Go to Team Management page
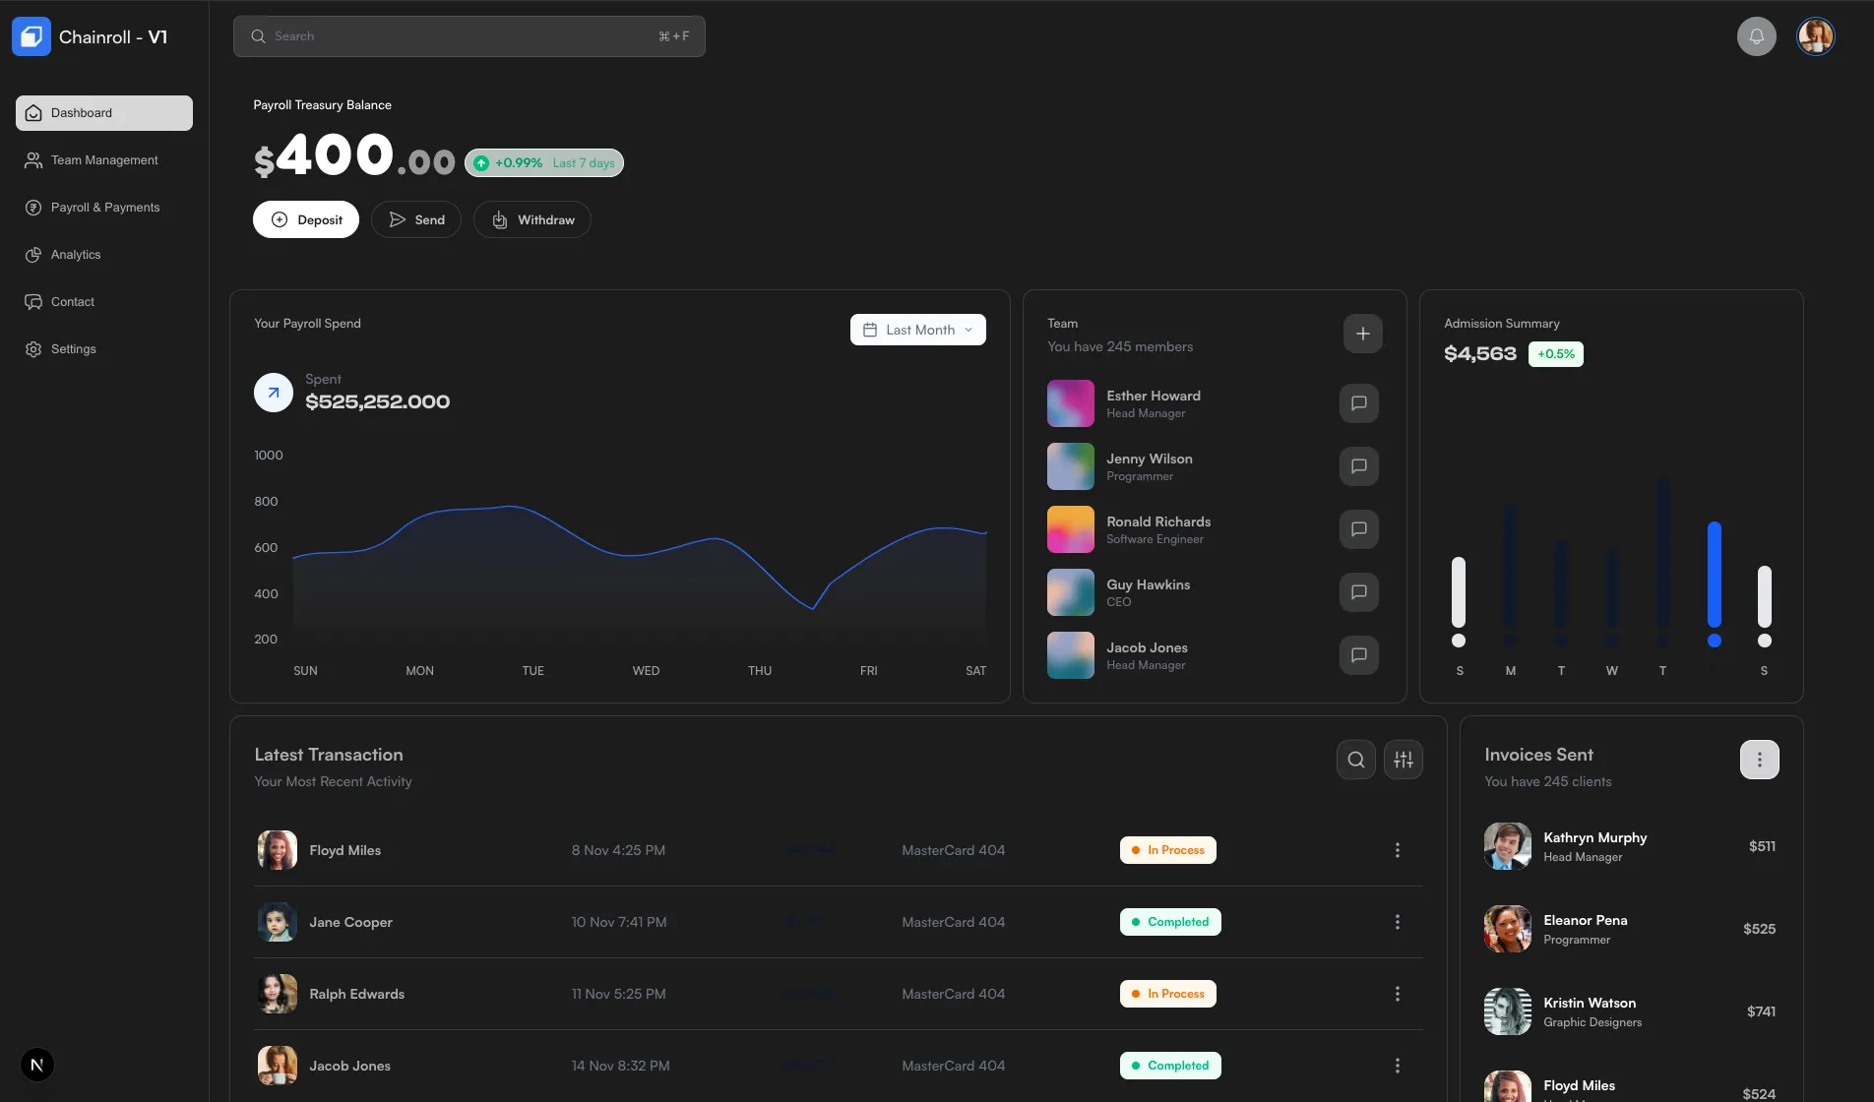Screen dimensions: 1874x1102 tap(104, 160)
